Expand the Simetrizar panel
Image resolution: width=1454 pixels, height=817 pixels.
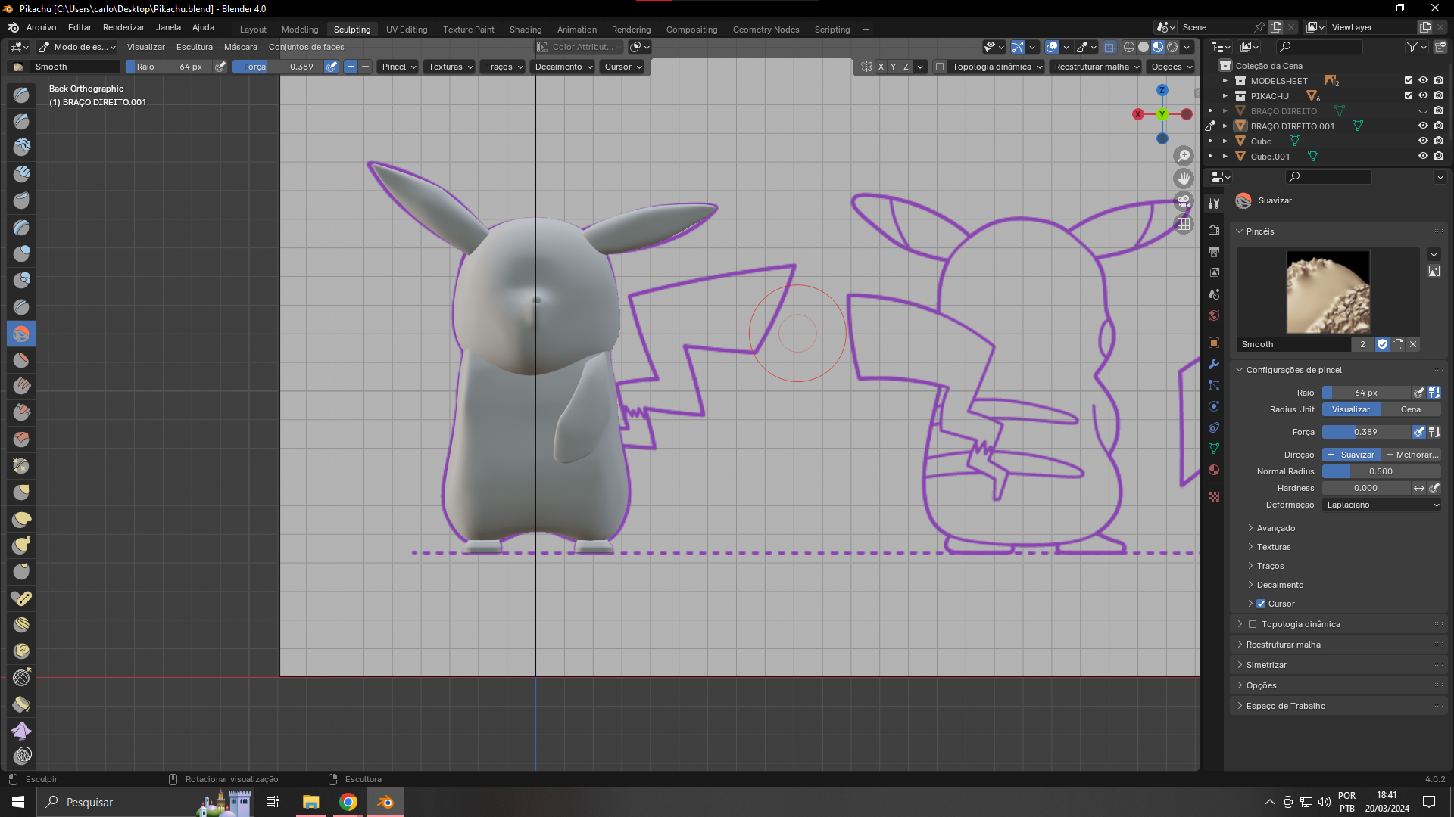[x=1266, y=665]
